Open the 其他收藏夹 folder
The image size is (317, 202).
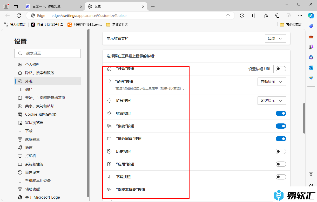click(291, 25)
